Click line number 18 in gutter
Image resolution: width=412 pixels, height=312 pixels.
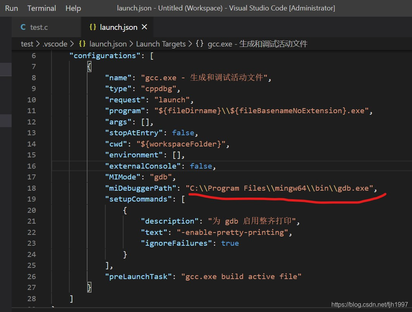[x=31, y=188]
